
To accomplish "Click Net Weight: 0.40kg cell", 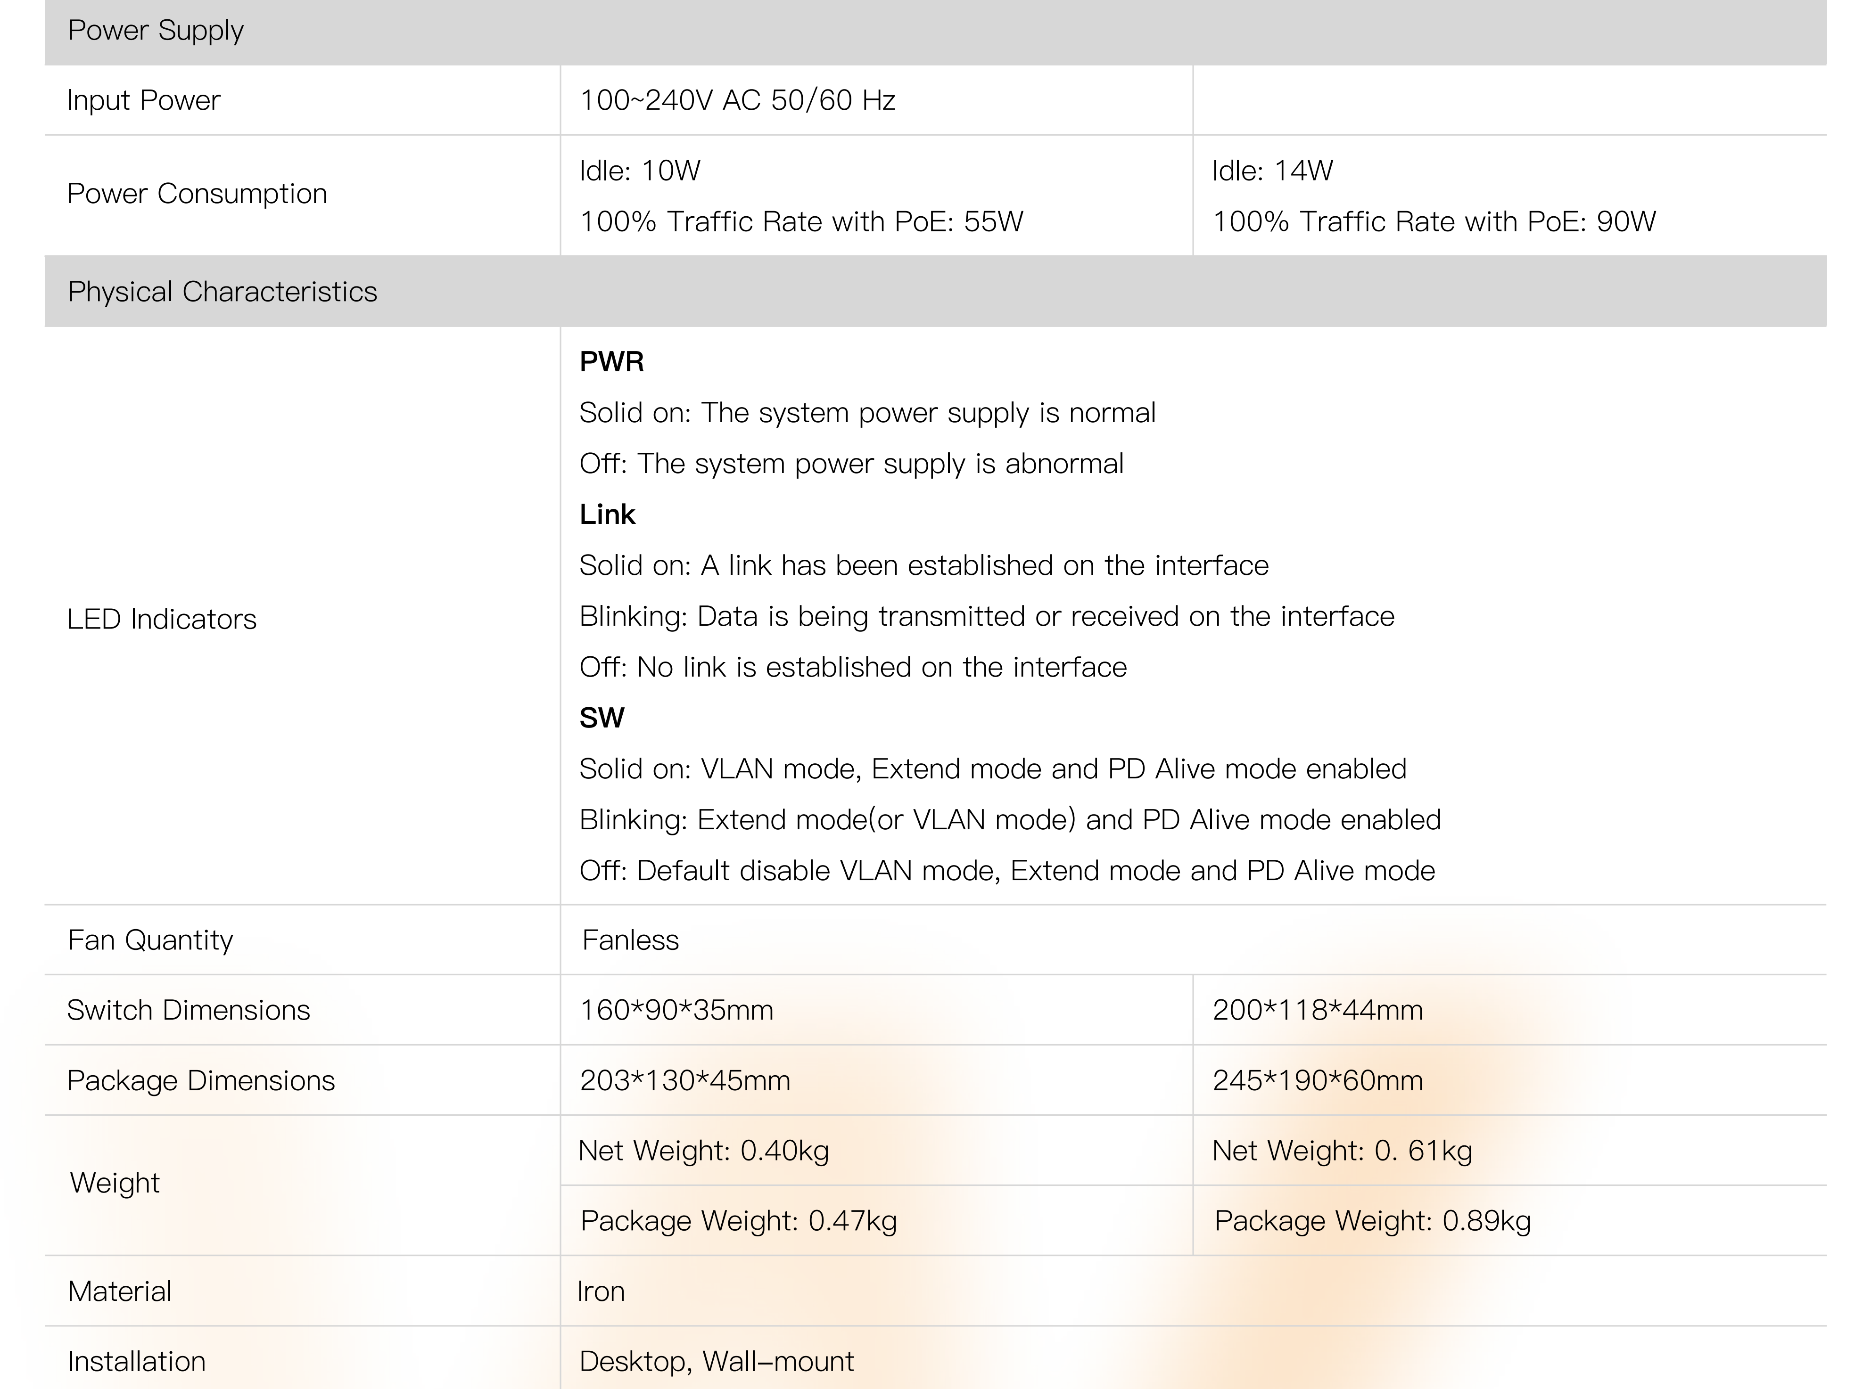I will click(x=703, y=1150).
